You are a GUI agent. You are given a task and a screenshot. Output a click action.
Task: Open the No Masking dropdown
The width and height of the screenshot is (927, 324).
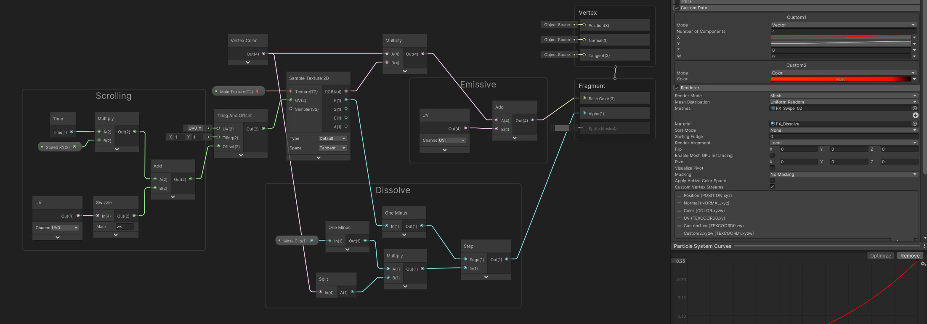pyautogui.click(x=844, y=174)
